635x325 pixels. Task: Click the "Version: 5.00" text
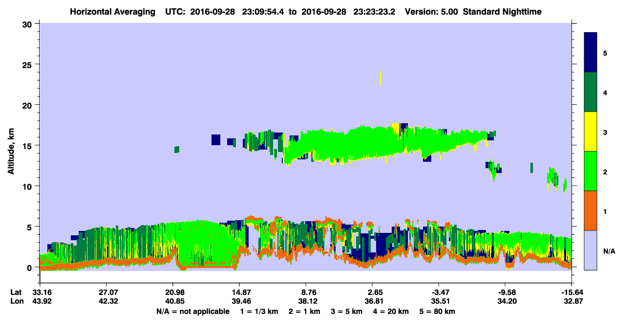tap(431, 11)
